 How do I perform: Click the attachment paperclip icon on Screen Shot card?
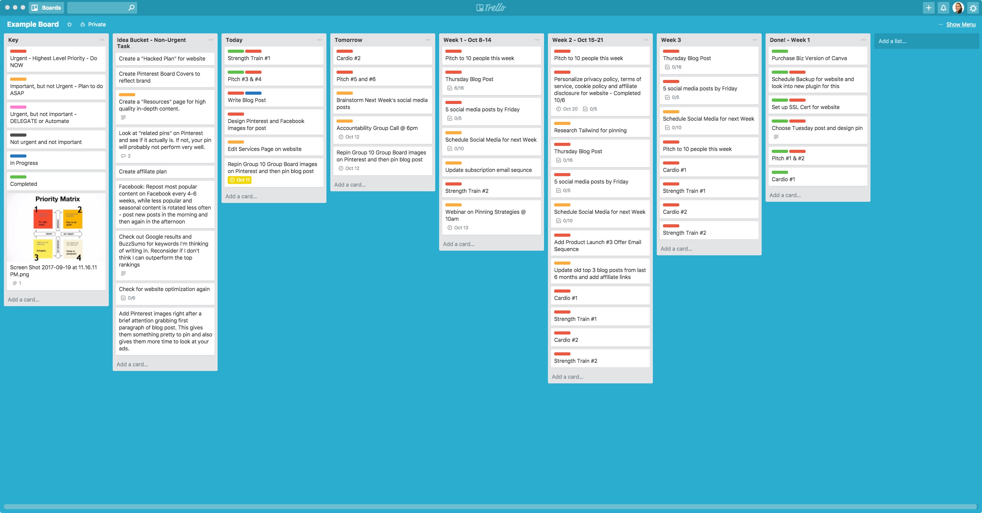click(x=14, y=283)
